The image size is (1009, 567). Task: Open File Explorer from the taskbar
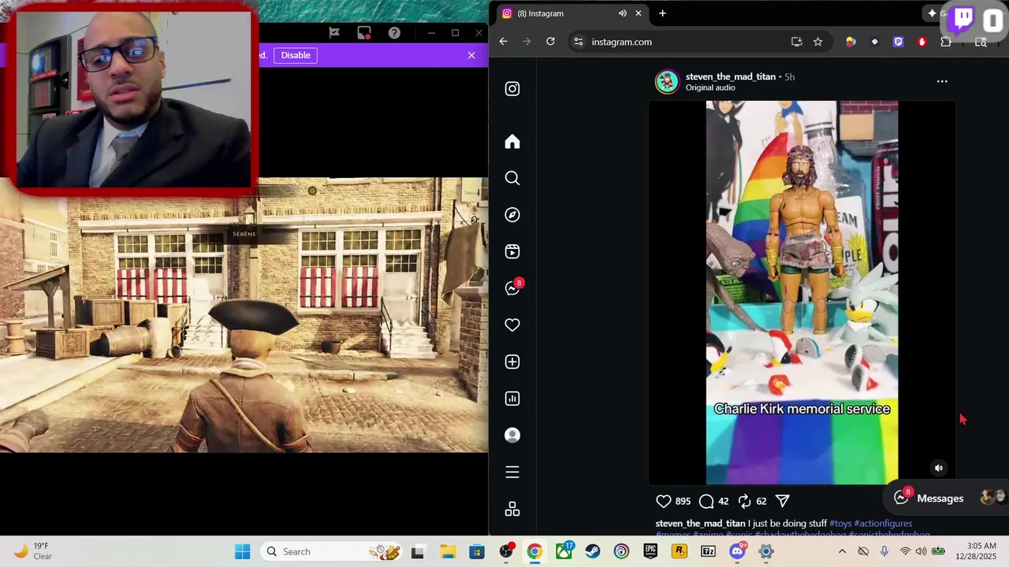[447, 552]
